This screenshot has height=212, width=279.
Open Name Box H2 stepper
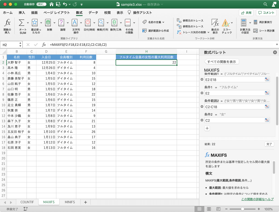point(20,44)
